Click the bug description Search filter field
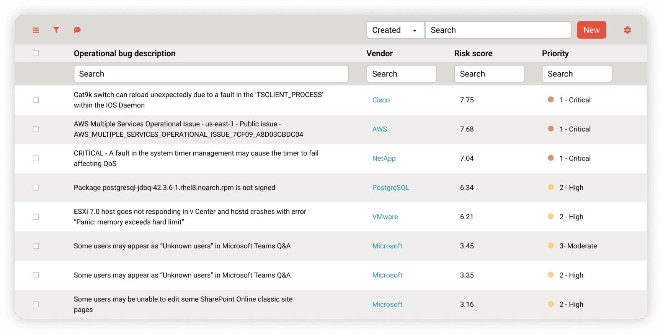 [x=211, y=74]
